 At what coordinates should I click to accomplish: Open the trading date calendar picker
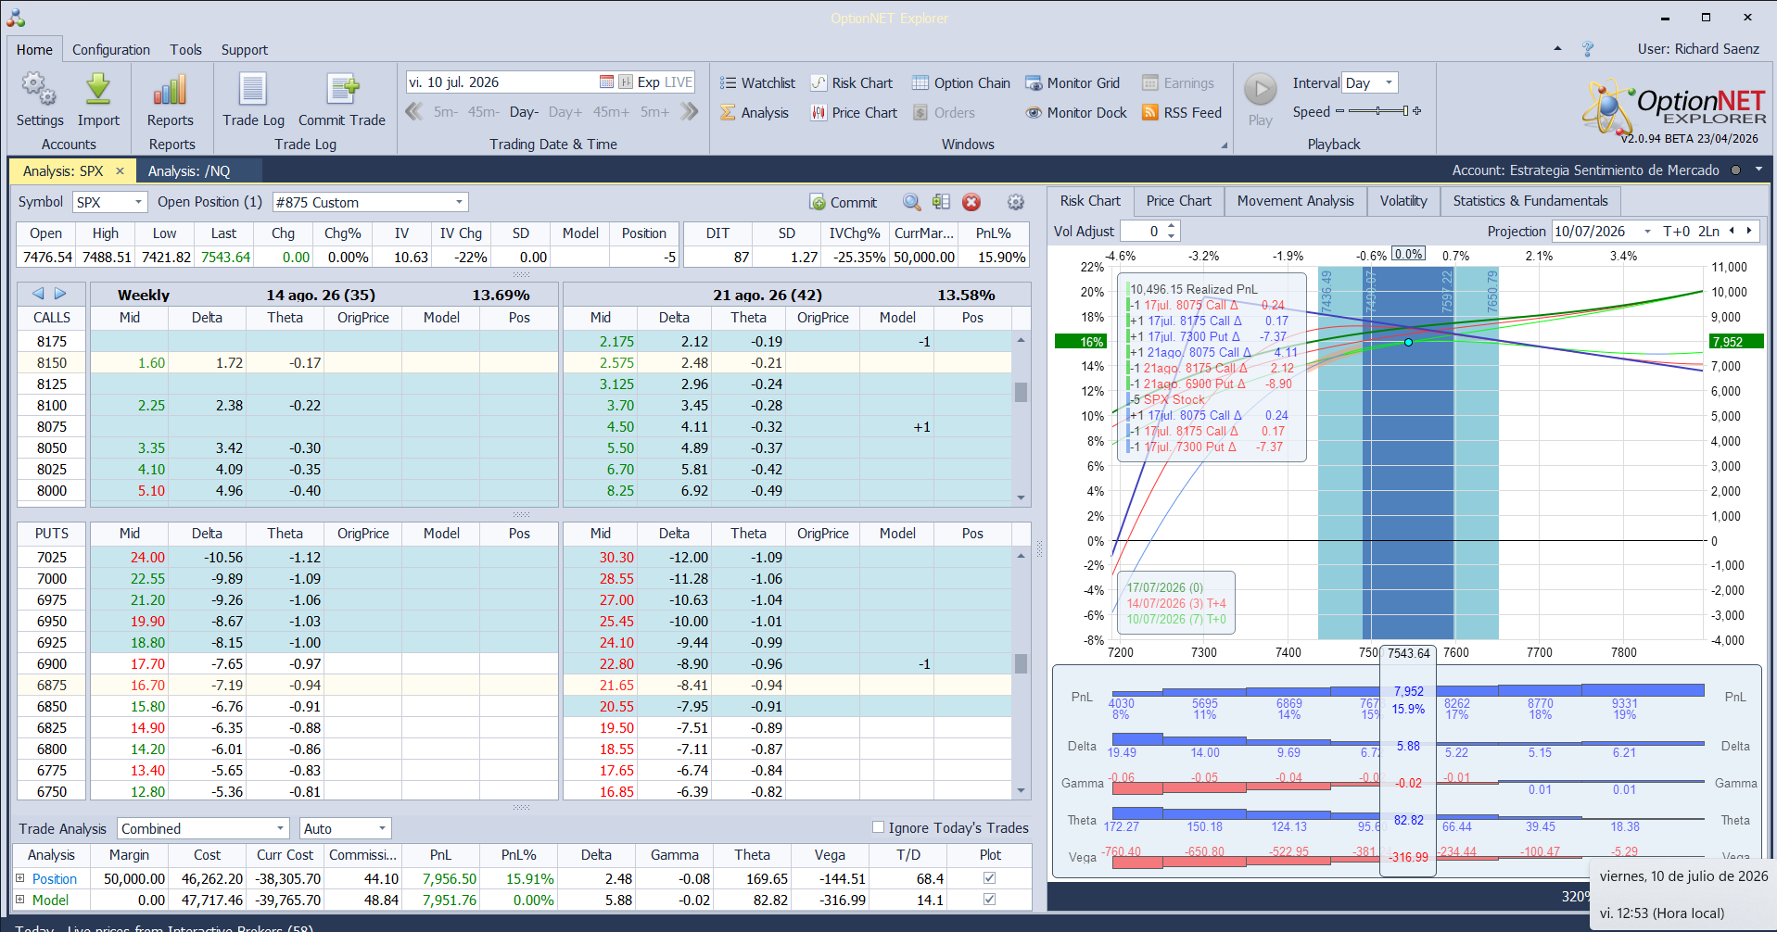tap(606, 82)
